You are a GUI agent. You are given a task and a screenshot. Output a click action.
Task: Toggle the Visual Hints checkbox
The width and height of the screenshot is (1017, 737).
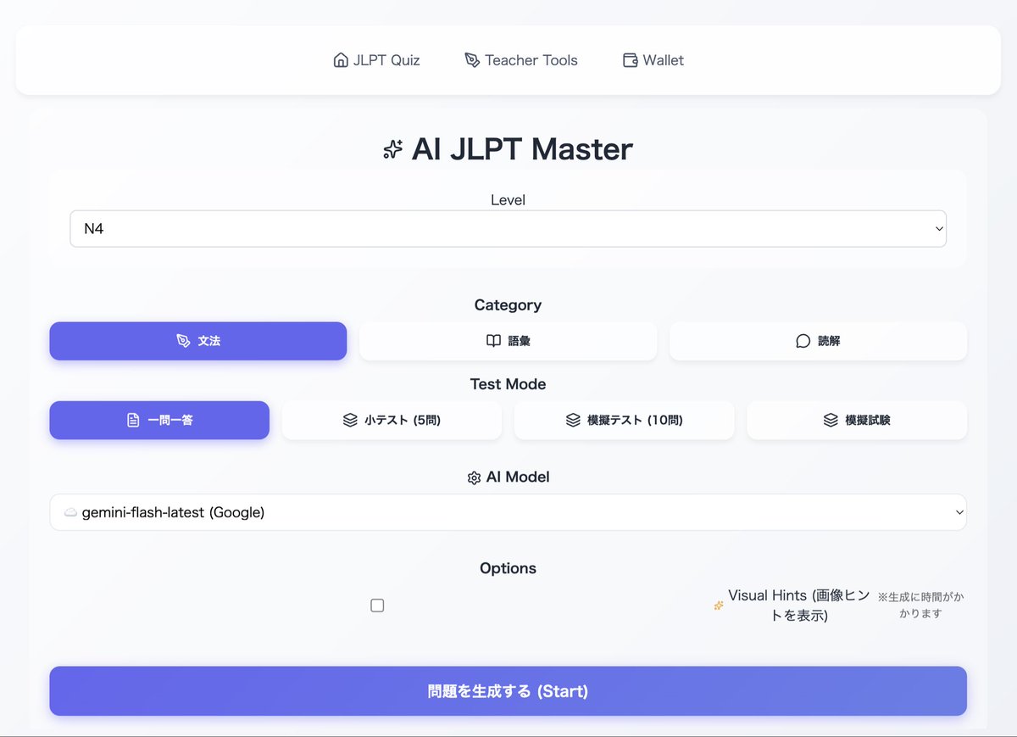(x=377, y=606)
